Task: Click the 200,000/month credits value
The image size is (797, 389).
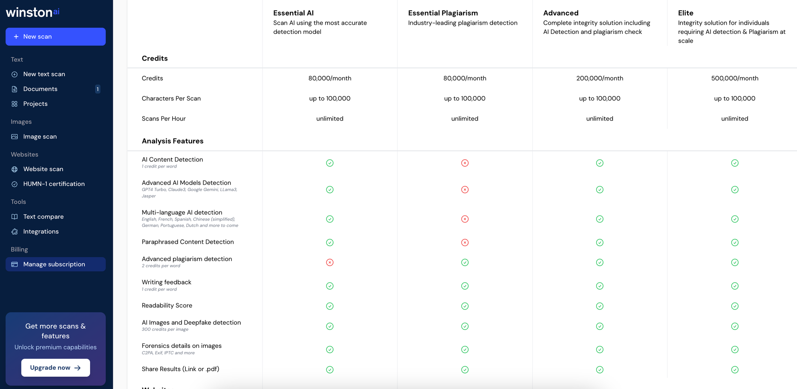Action: (600, 78)
